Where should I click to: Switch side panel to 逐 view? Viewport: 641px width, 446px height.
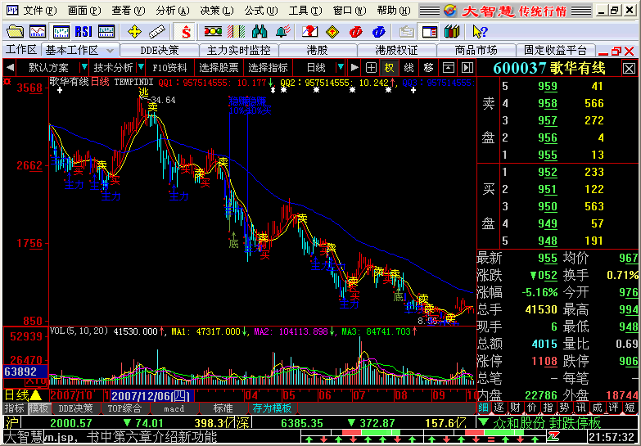click(499, 408)
